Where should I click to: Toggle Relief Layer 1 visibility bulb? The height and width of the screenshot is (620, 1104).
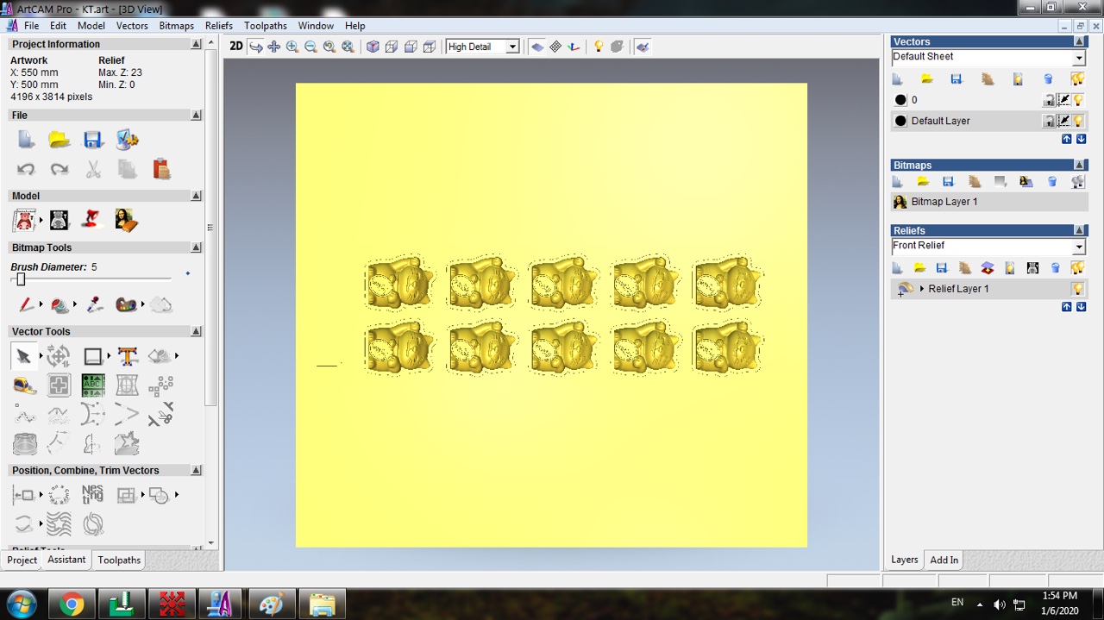(x=1078, y=289)
